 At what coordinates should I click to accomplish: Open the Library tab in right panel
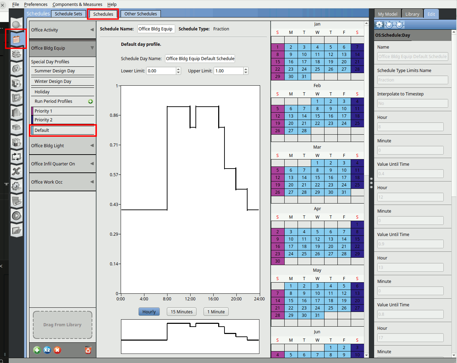[412, 14]
